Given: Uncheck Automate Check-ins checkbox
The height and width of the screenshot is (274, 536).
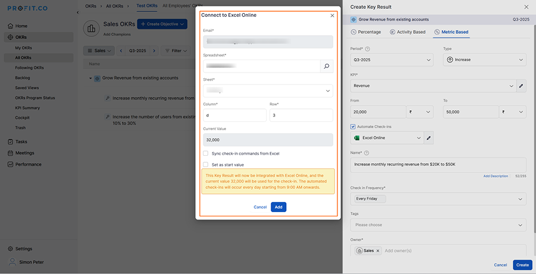Looking at the screenshot, I should [353, 127].
